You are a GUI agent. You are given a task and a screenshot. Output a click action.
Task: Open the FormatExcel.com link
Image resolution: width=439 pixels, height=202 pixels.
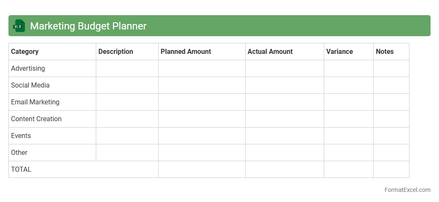pos(407,190)
